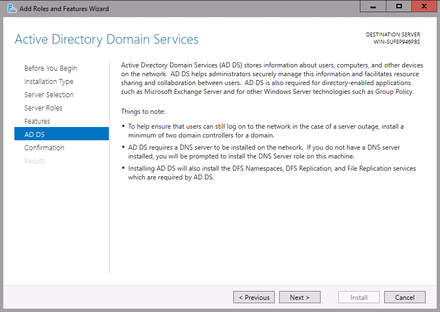
Task: Click the Previous button
Action: pyautogui.click(x=254, y=297)
